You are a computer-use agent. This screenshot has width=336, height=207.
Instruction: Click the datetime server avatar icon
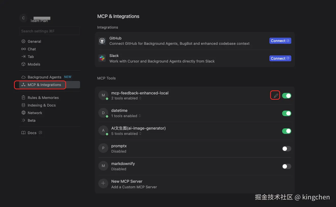click(103, 113)
